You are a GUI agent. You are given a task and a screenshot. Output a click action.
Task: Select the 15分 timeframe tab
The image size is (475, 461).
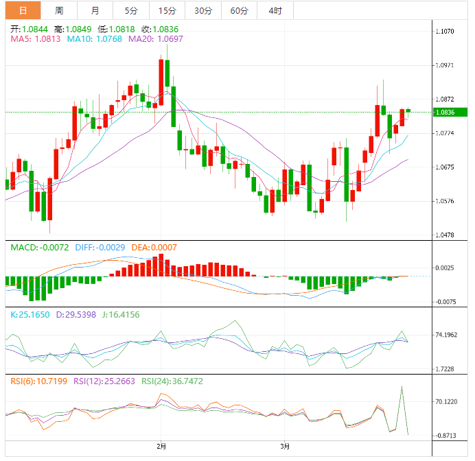coord(167,10)
